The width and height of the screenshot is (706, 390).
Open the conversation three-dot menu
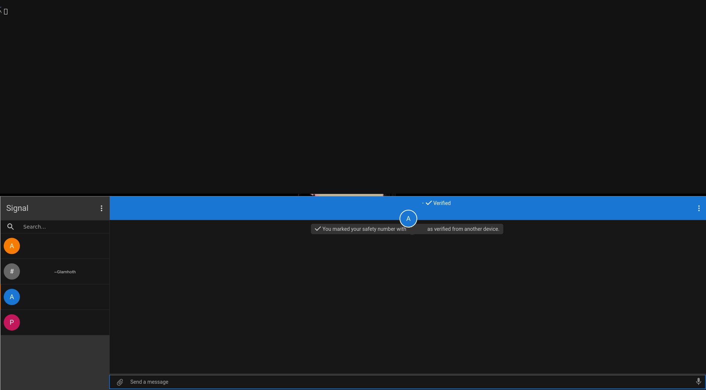coord(699,208)
